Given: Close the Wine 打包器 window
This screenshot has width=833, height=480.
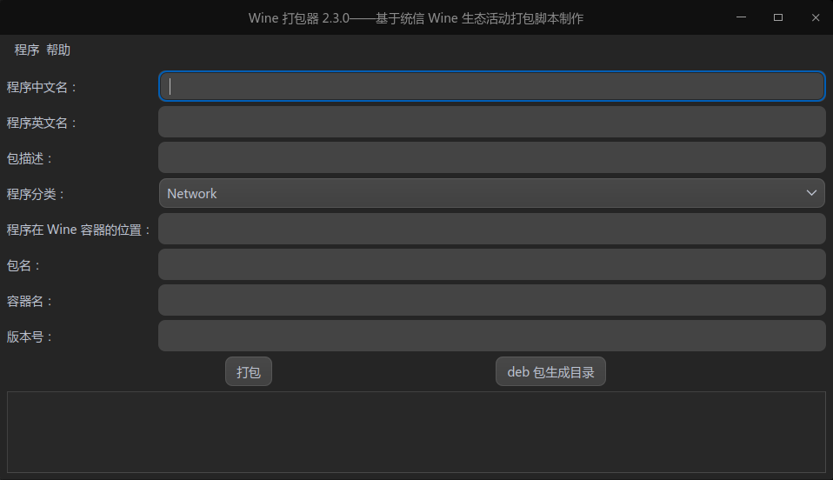Looking at the screenshot, I should click(815, 17).
